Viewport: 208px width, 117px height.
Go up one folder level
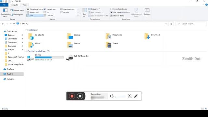pyautogui.click(x=14, y=24)
